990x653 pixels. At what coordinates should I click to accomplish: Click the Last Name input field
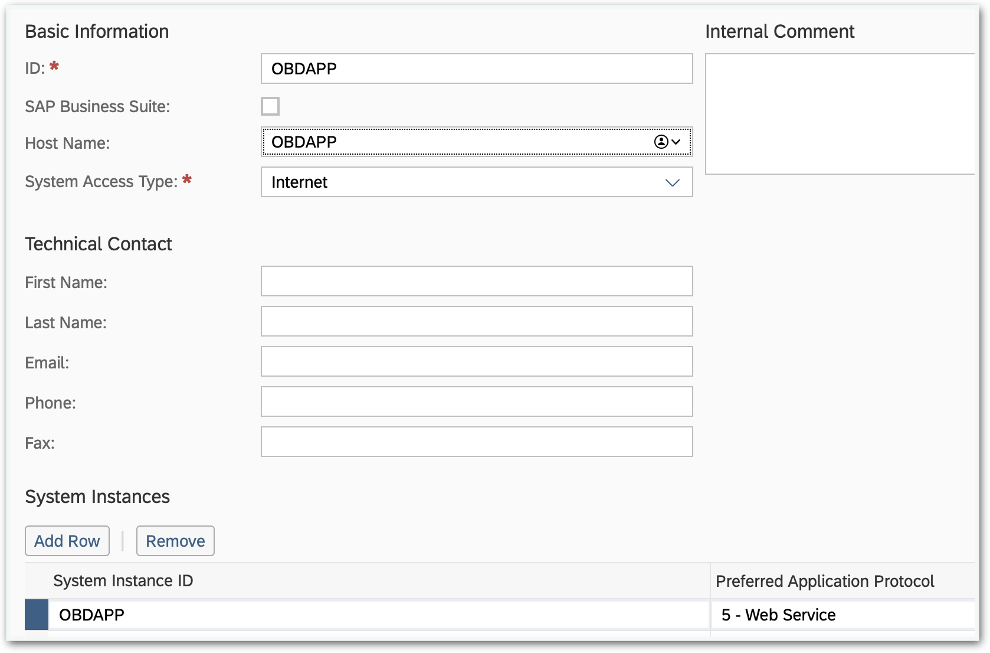[477, 322]
